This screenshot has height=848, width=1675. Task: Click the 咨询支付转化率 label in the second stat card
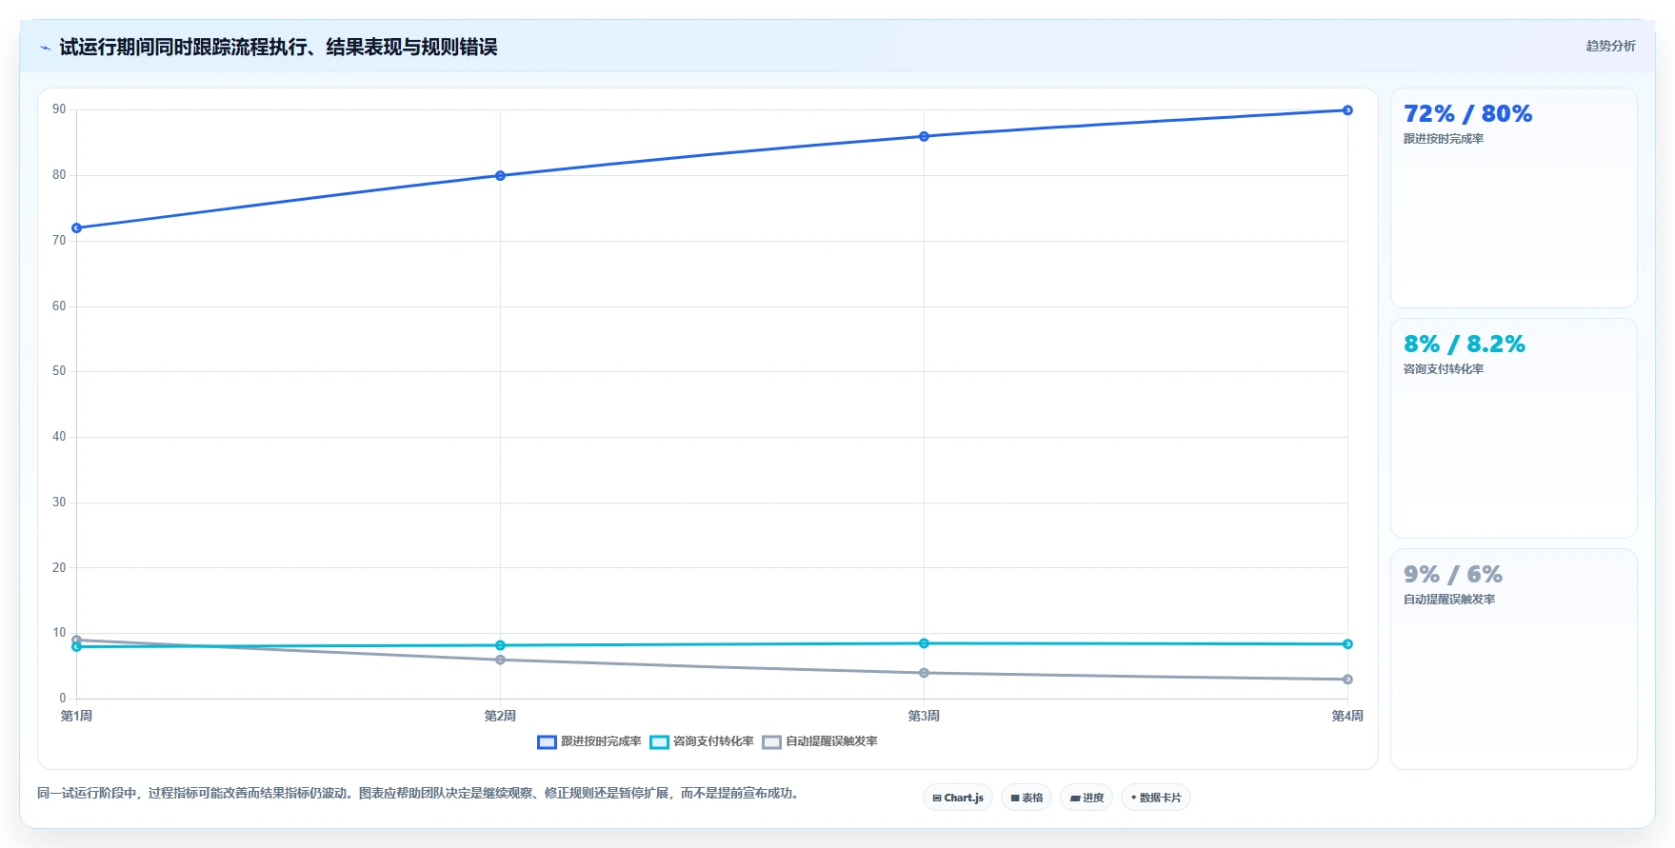coord(1443,369)
